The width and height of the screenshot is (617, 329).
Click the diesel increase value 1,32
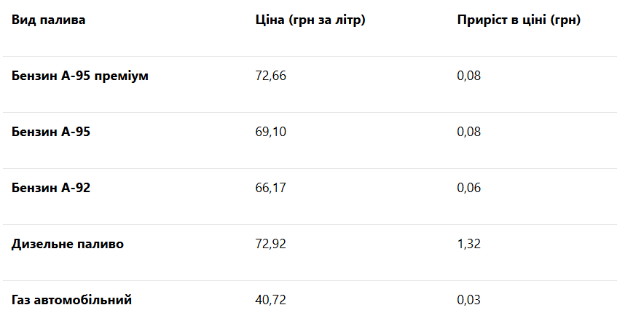(469, 244)
